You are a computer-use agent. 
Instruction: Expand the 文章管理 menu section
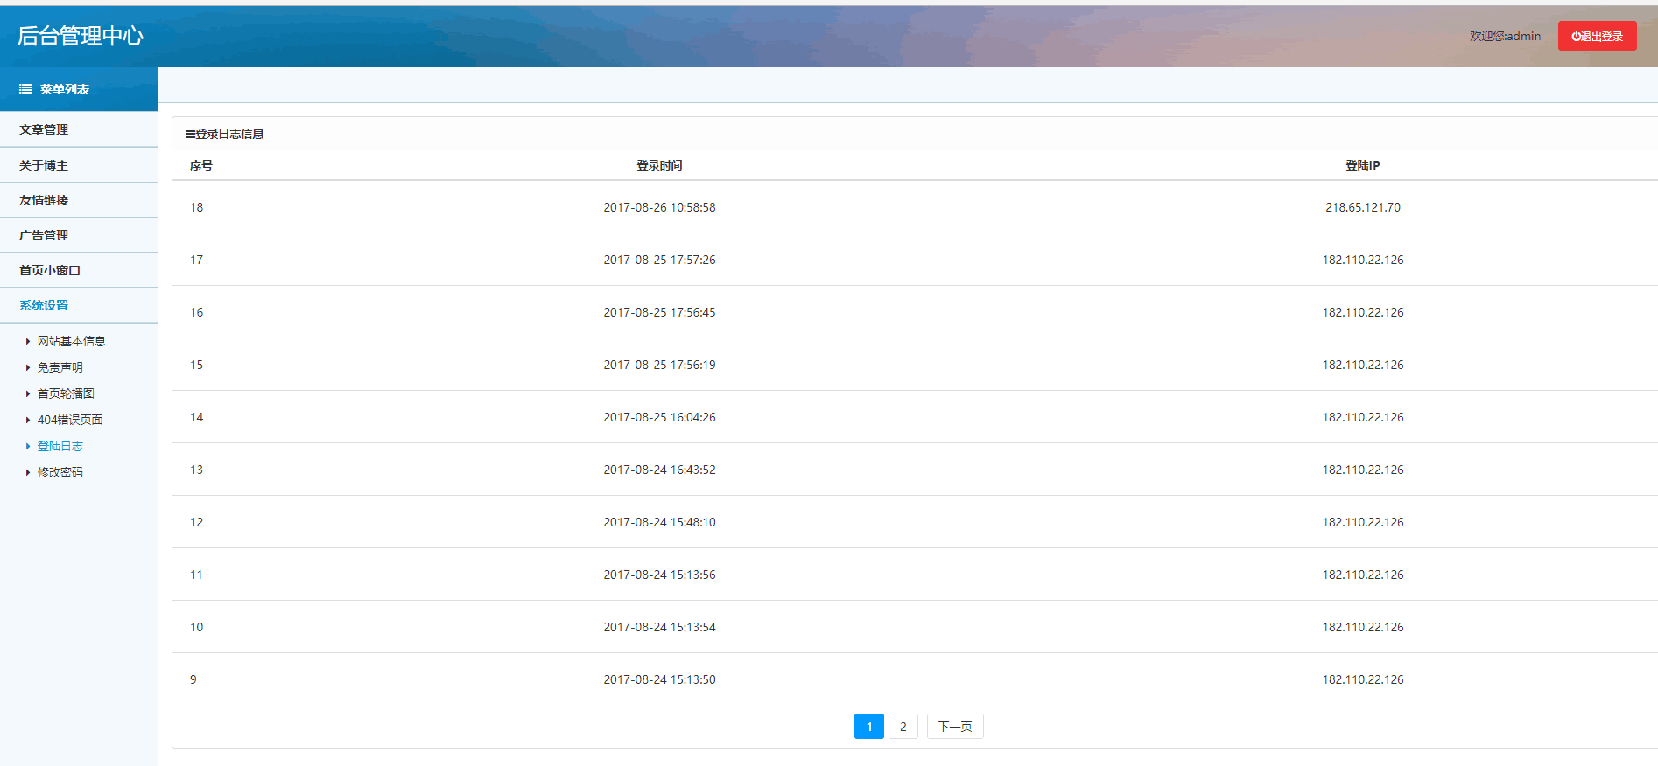coord(44,129)
